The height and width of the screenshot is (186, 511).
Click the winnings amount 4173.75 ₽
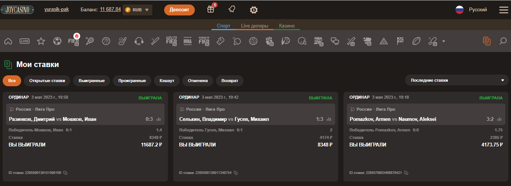[492, 145]
